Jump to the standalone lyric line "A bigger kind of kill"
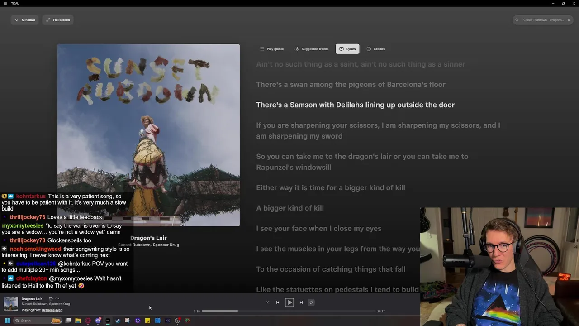This screenshot has width=579, height=326. click(x=290, y=208)
